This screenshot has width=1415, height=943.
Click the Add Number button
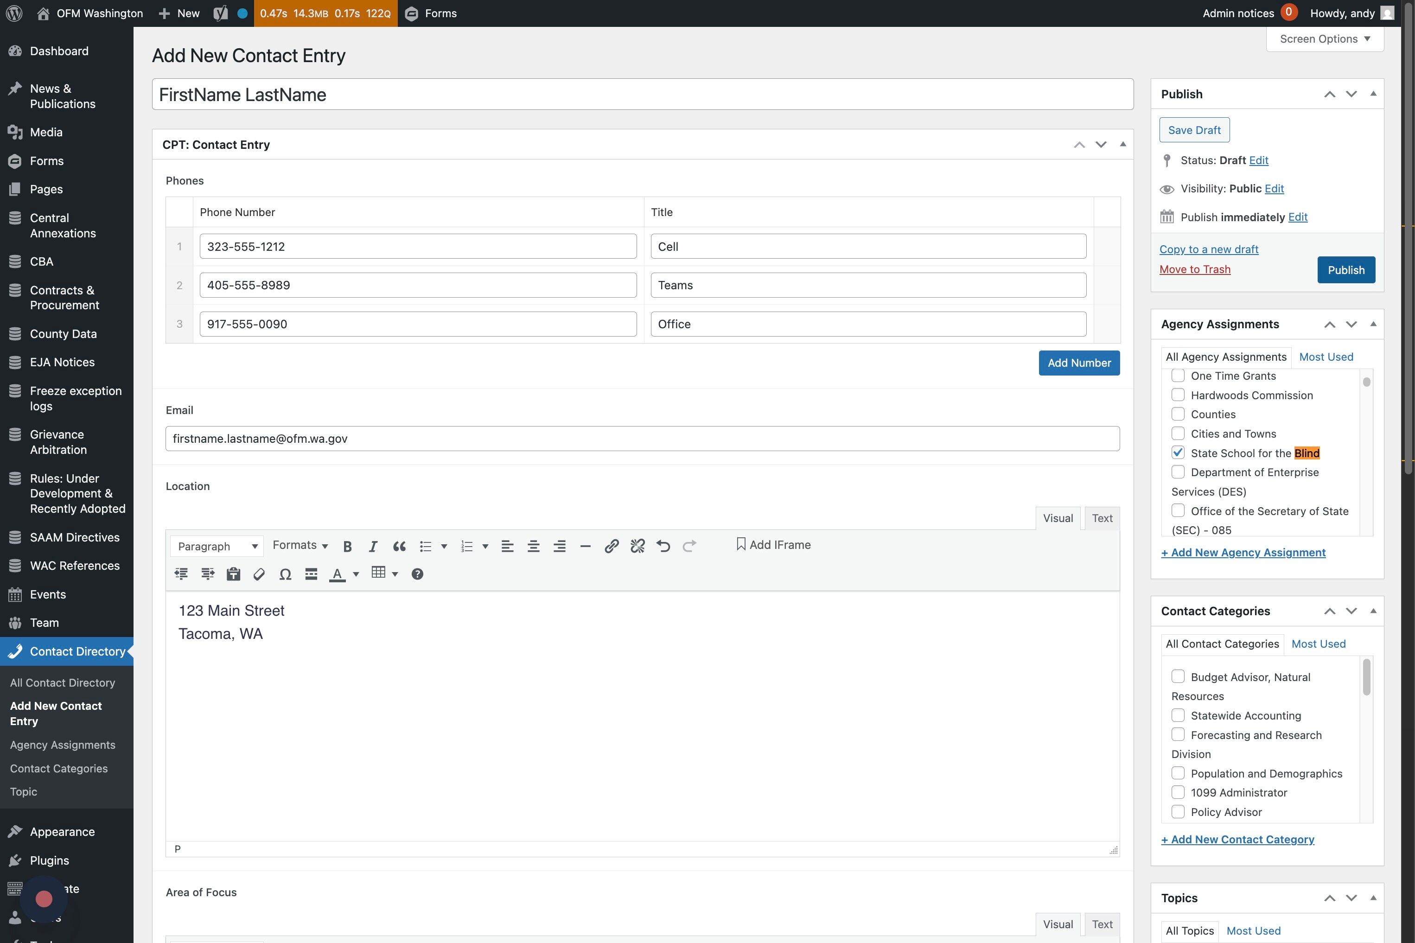[x=1079, y=363]
